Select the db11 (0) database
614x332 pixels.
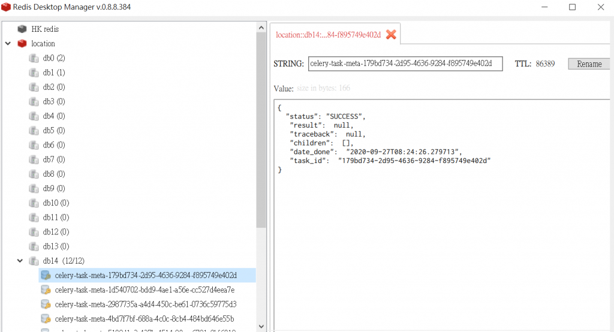(x=56, y=218)
